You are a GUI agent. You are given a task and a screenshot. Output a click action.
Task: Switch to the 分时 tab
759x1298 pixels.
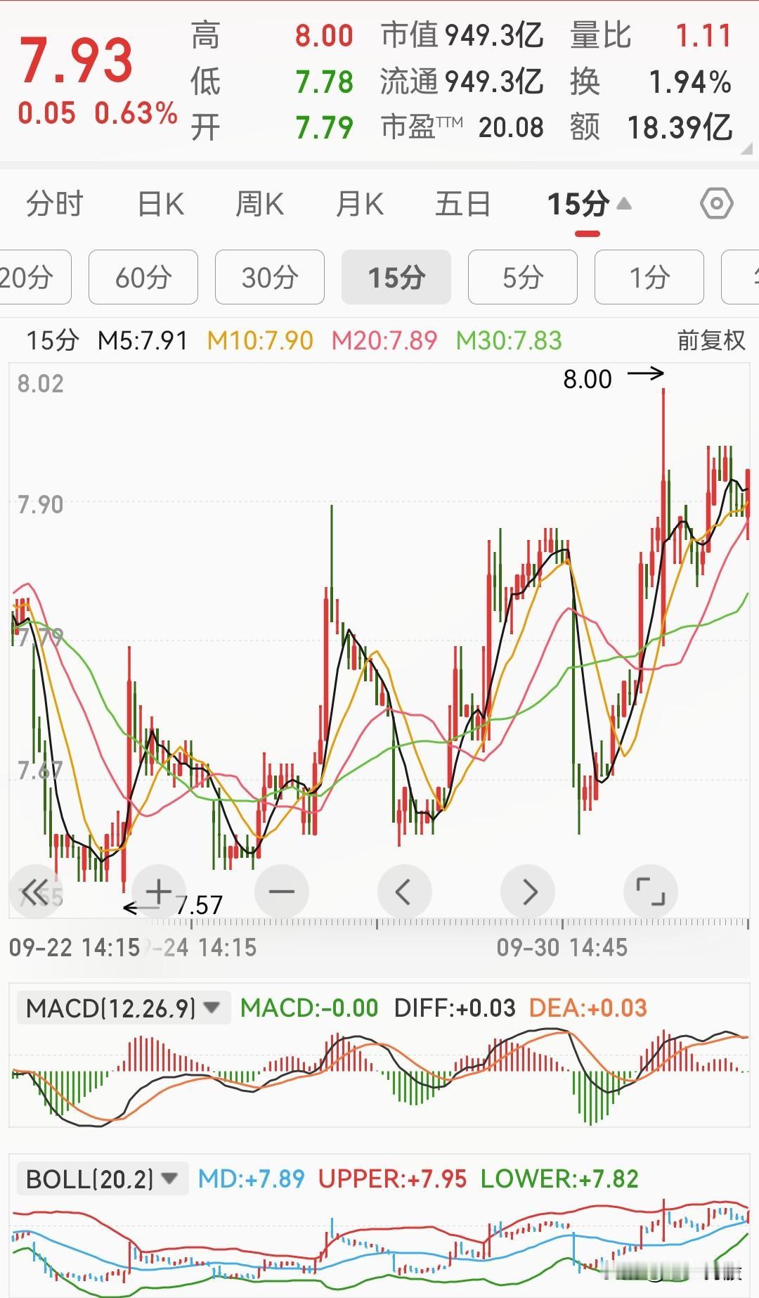[55, 204]
